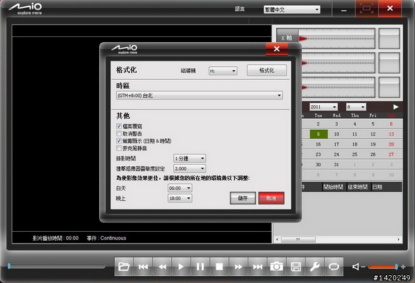Toggle the repeat loop icon
Image resolution: width=415 pixels, height=283 pixels.
pos(334,267)
